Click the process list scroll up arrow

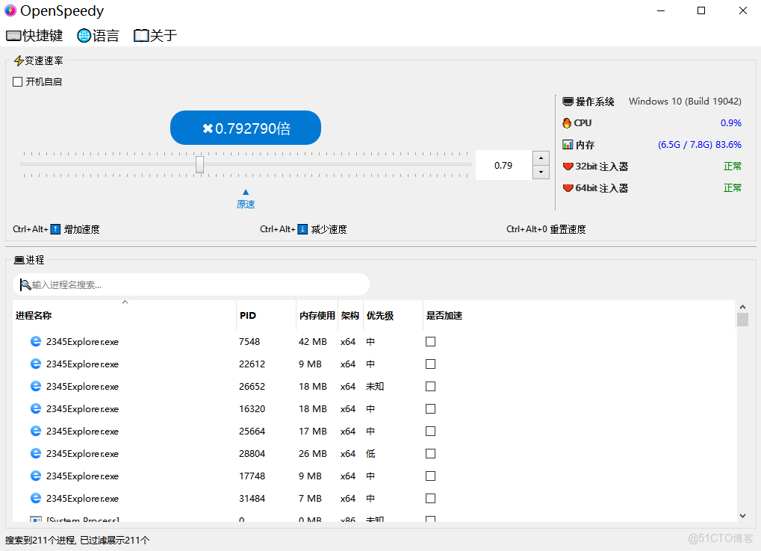[x=742, y=307]
